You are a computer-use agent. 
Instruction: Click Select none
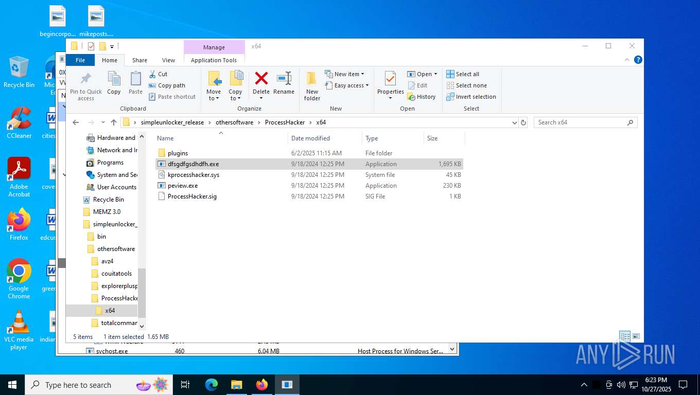coord(466,85)
